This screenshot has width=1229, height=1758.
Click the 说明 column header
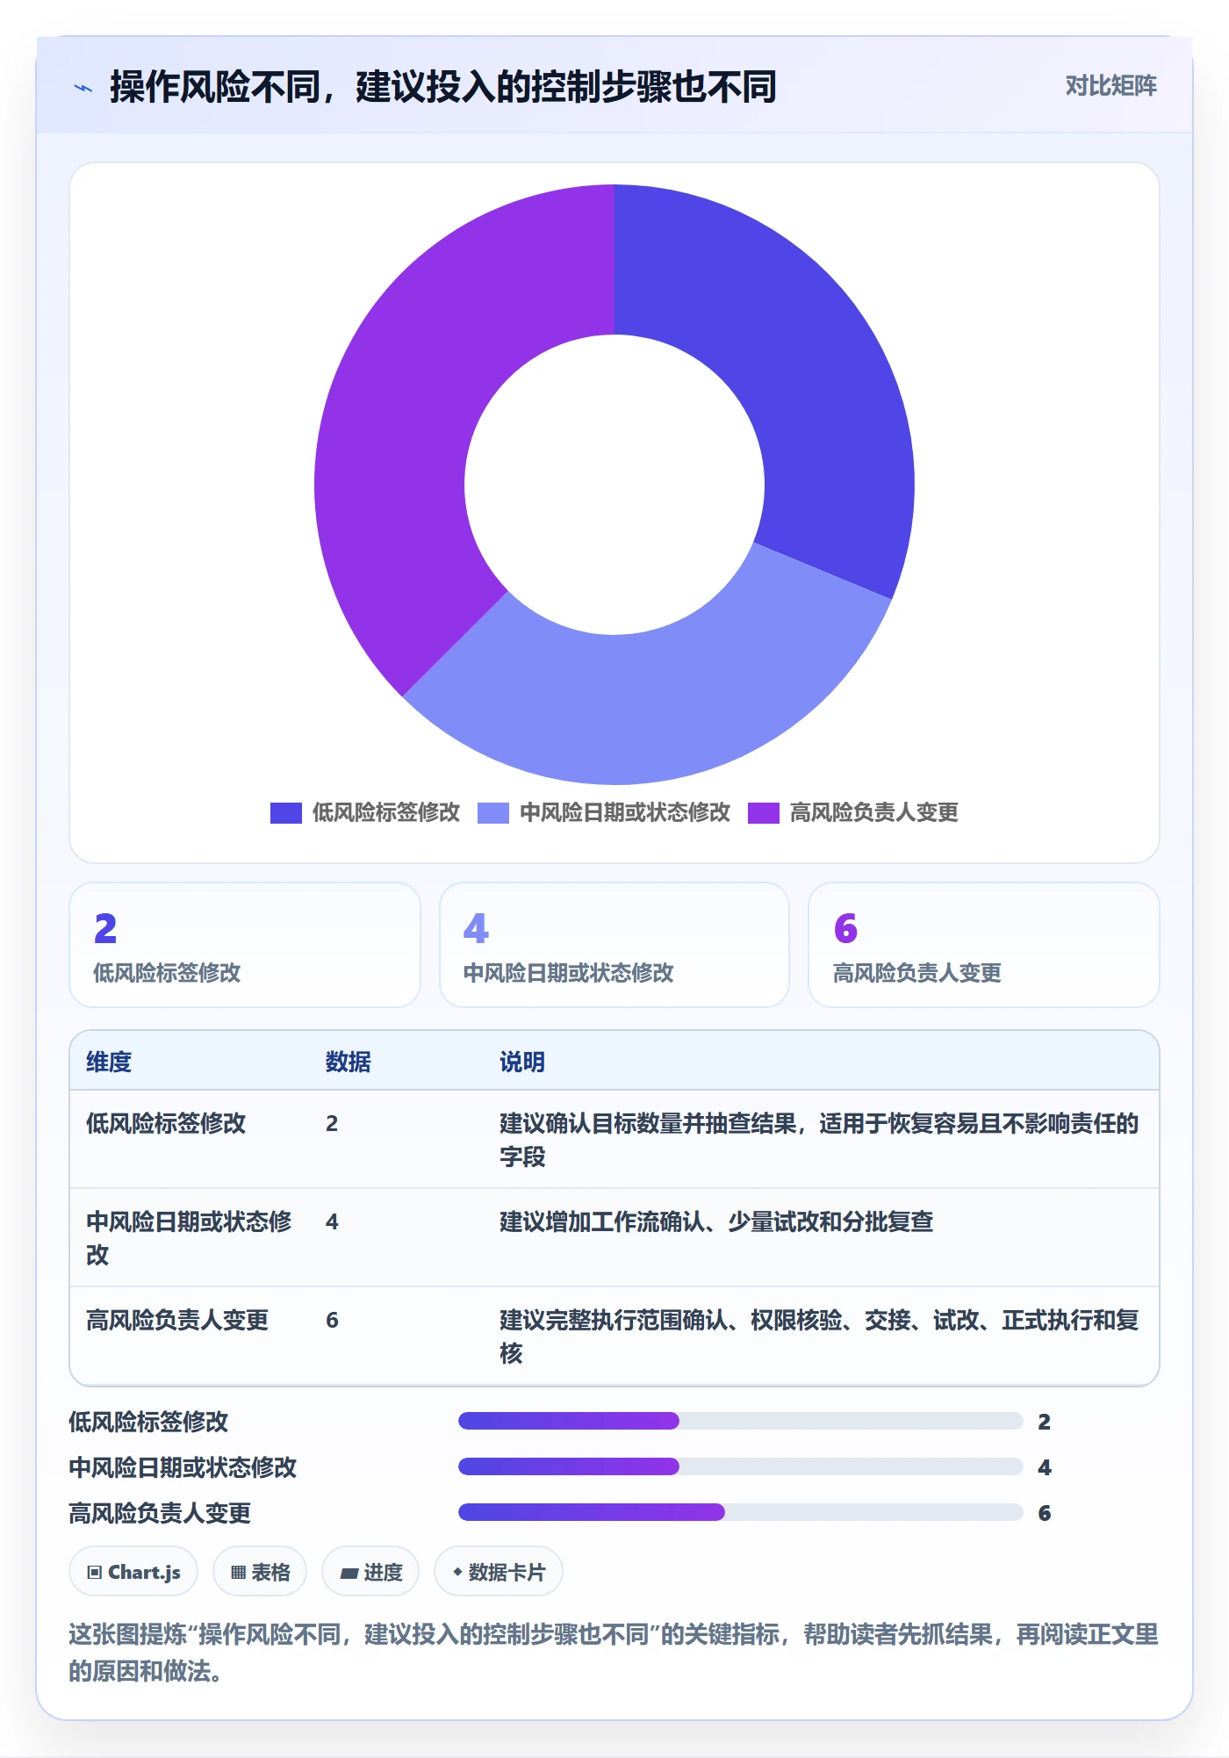(522, 1062)
